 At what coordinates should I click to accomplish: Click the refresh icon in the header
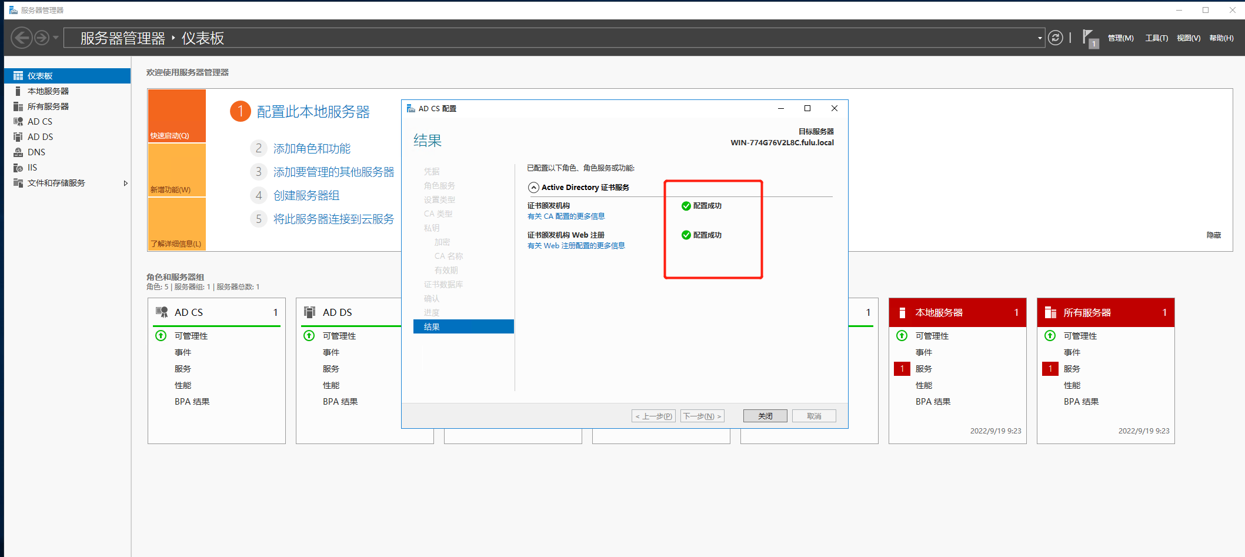(1056, 38)
